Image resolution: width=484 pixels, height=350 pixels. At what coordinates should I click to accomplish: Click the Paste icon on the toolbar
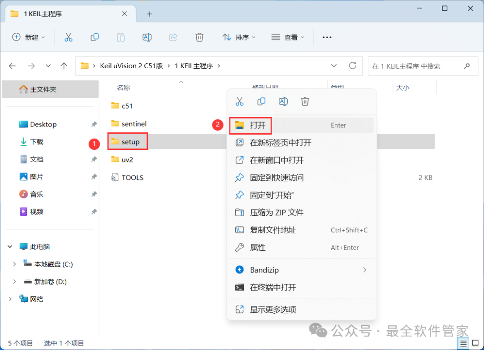(121, 37)
